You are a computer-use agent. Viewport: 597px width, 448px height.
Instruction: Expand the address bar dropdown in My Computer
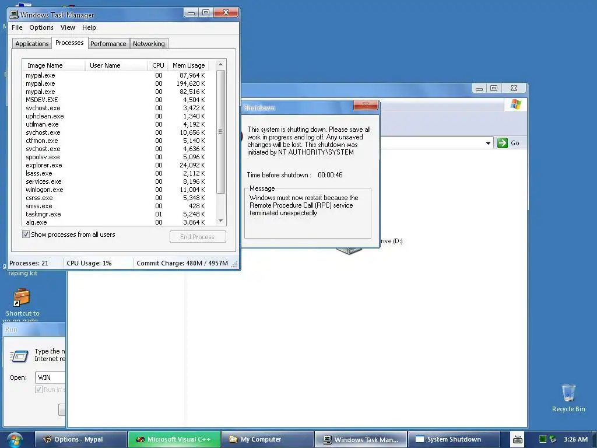pos(488,143)
